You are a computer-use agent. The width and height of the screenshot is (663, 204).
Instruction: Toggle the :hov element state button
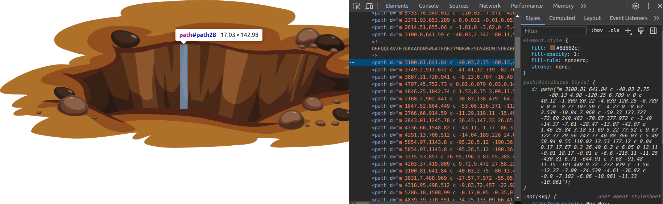click(x=597, y=30)
